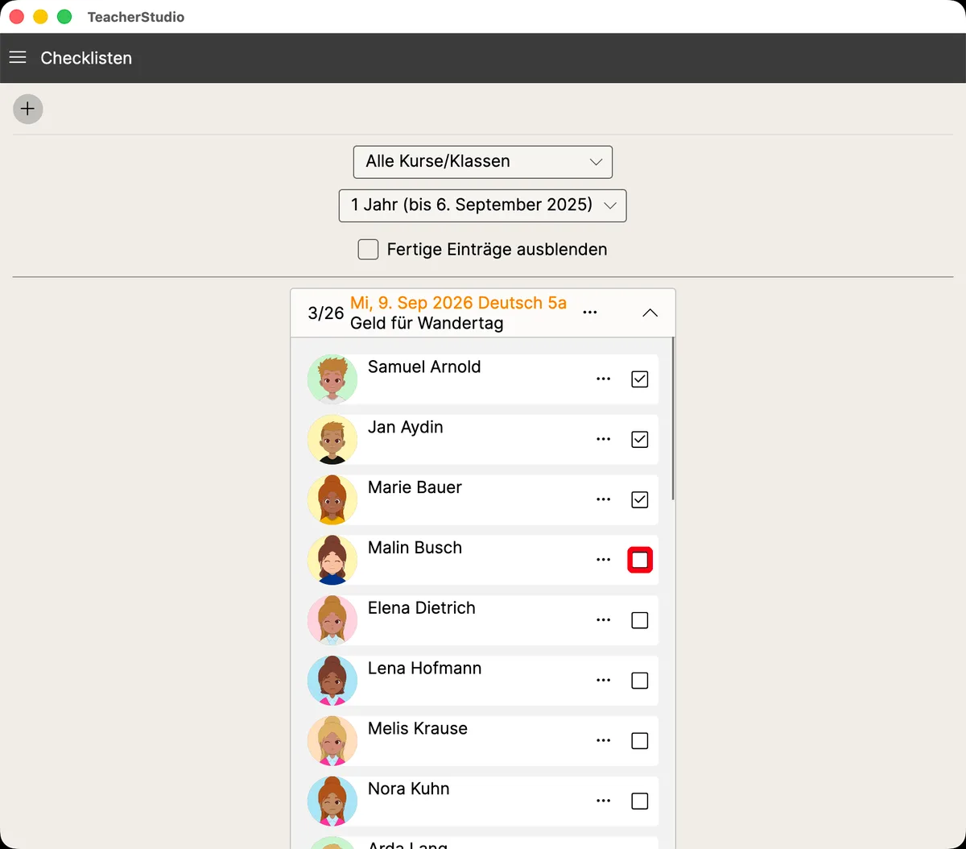
Task: Click the student list scrollbar
Action: tap(673, 419)
